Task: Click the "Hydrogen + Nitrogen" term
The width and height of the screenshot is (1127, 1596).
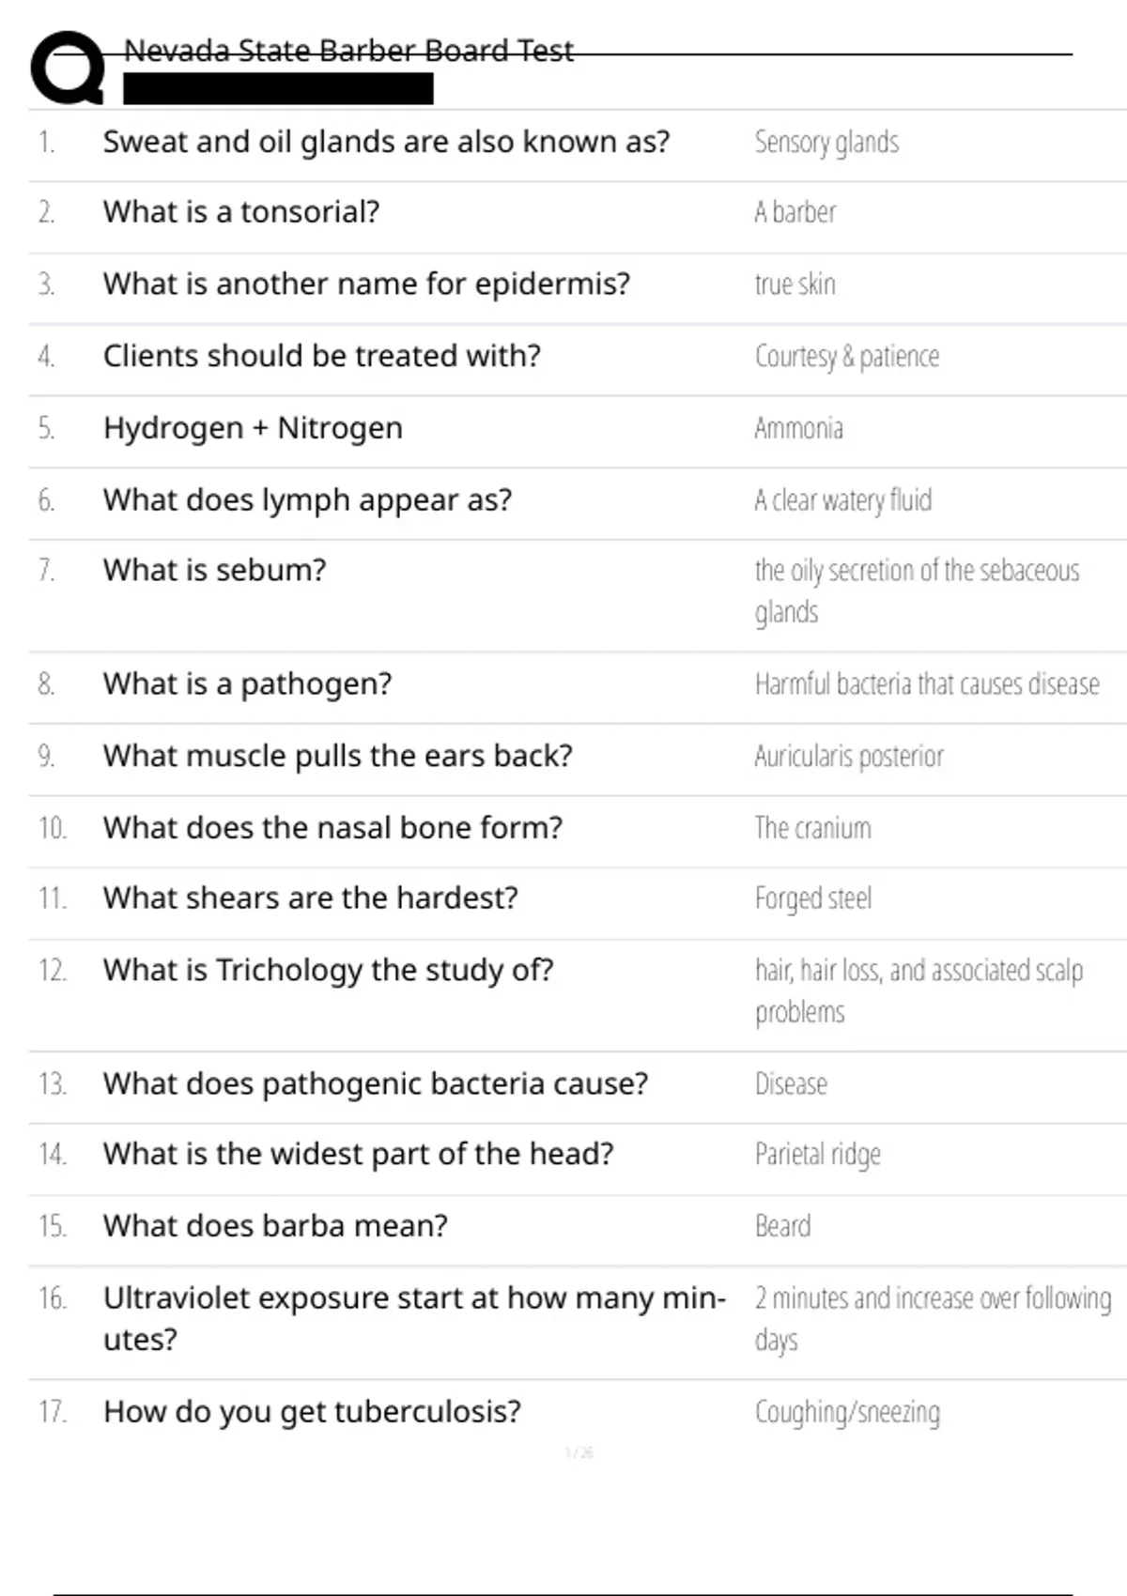Action: pos(253,428)
